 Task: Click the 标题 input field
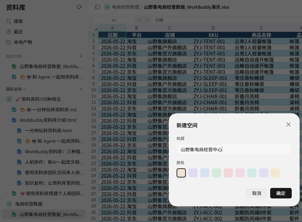point(234,149)
